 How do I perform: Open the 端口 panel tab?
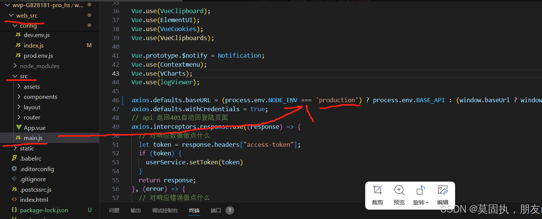(x=216, y=210)
